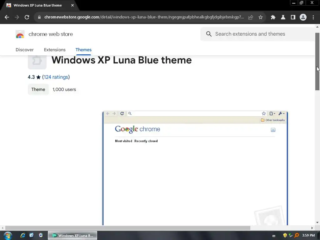This screenshot has width=320, height=240.
Task: Click the address bar URL
Action: click(144, 17)
